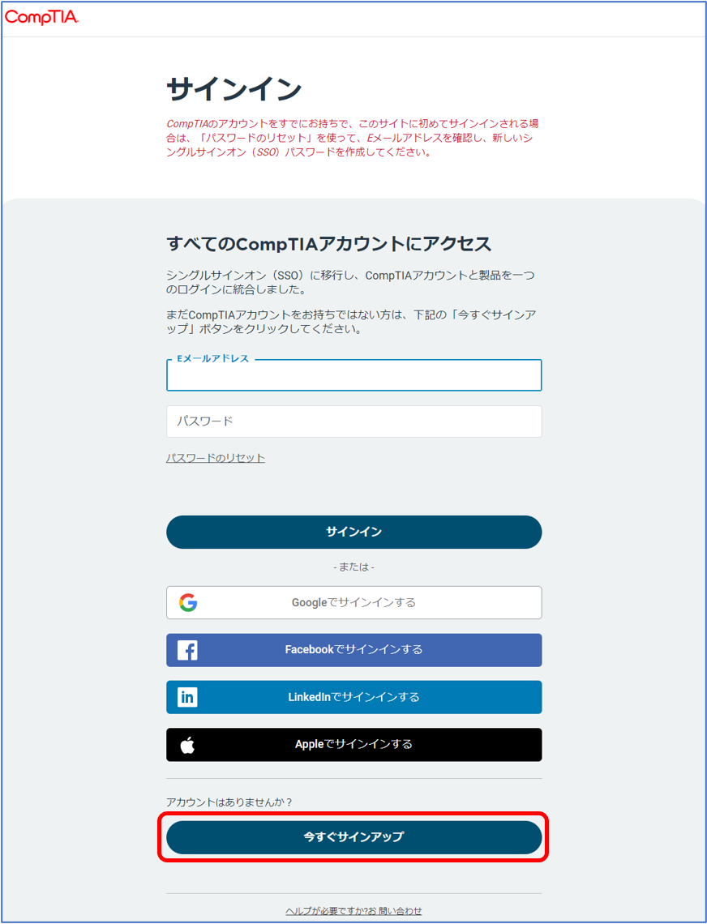
Task: Click the large サインイン page heading
Action: pos(234,90)
